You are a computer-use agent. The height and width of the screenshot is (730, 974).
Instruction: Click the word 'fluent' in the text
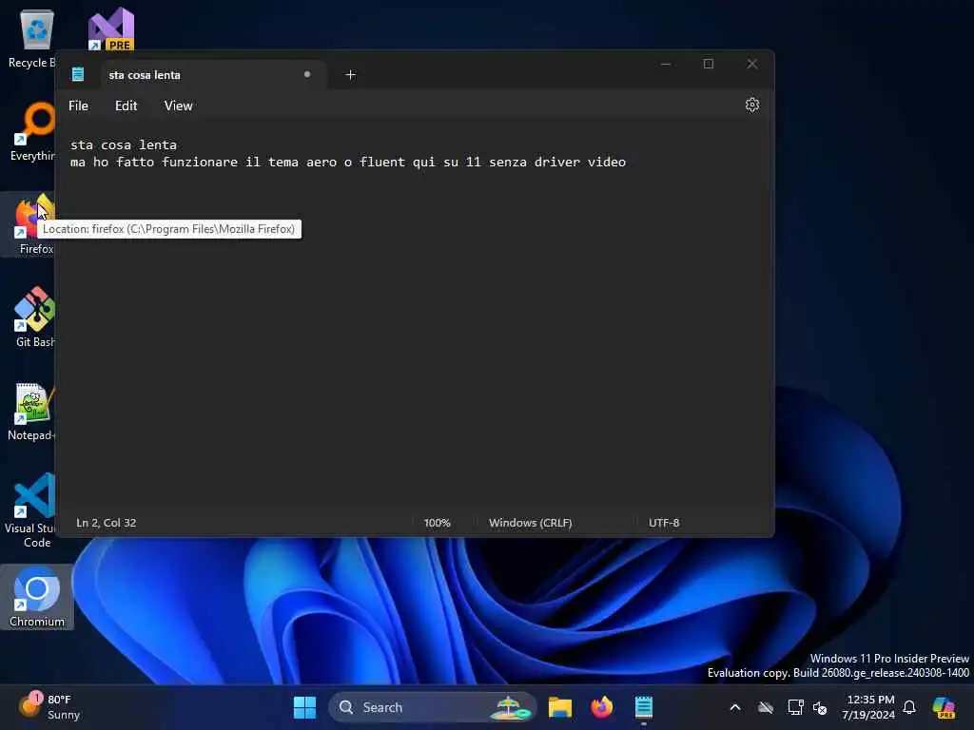pos(382,162)
